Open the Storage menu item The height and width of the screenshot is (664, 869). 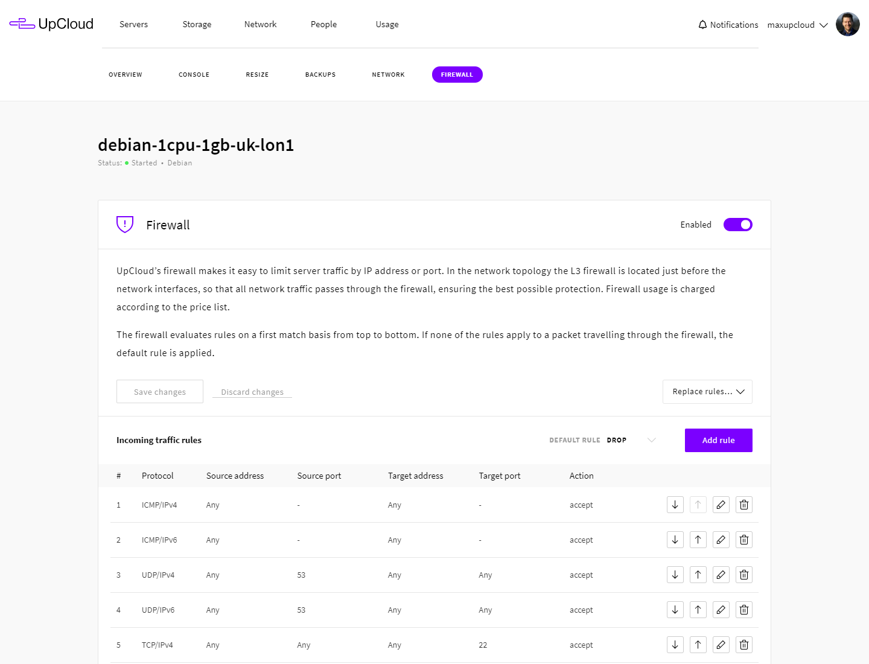[197, 24]
